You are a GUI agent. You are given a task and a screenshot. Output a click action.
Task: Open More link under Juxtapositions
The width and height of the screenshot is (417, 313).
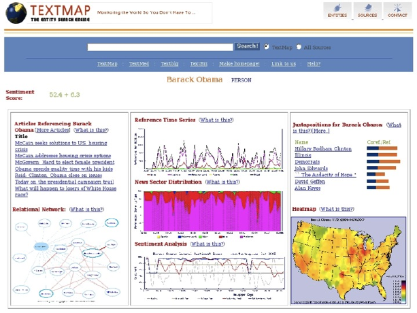[321, 131]
